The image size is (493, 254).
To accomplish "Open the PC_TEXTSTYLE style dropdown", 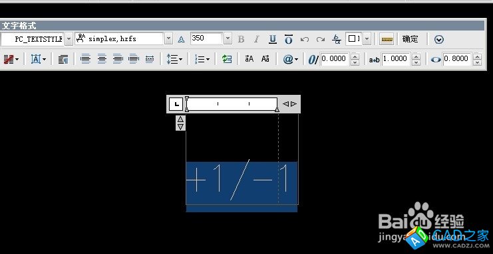I will point(69,39).
